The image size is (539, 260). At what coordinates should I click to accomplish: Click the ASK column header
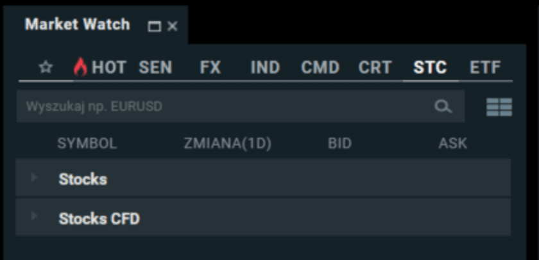click(452, 144)
